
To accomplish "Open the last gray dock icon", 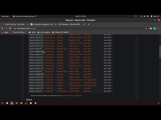I will pyautogui.click(x=35, y=103).
